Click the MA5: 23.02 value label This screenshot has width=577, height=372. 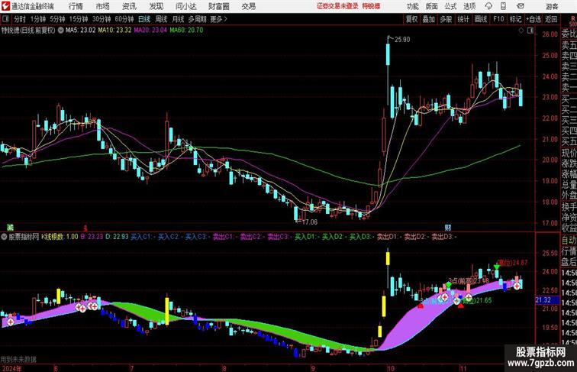point(81,31)
